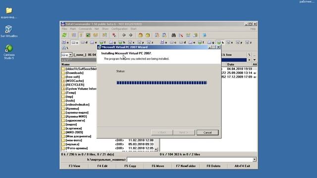Open the Help menu

pyautogui.click(x=253, y=29)
